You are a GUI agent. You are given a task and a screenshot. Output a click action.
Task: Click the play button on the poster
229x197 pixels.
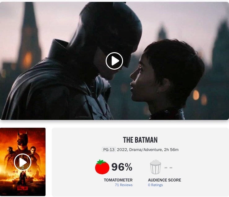click(x=23, y=162)
